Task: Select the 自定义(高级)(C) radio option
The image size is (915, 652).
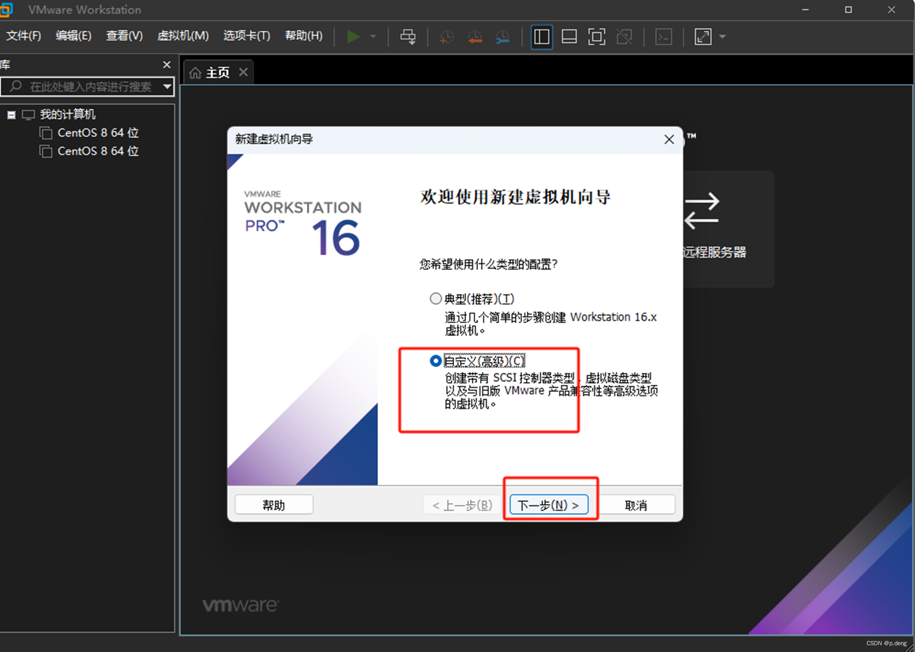Action: pos(436,361)
